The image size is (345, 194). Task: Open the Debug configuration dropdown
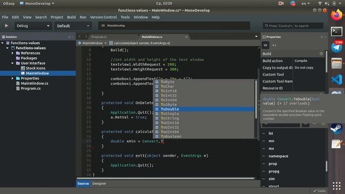click(33, 26)
